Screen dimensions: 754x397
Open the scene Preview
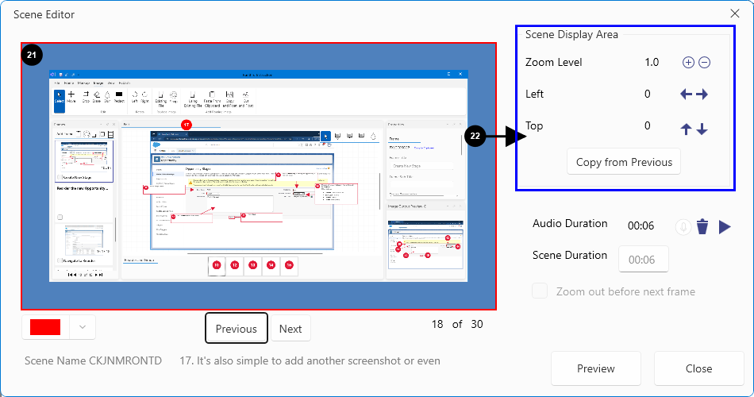pos(596,368)
